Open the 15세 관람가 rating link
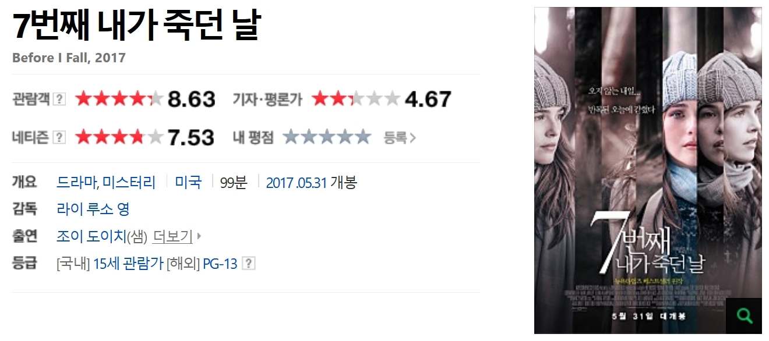 (x=128, y=264)
